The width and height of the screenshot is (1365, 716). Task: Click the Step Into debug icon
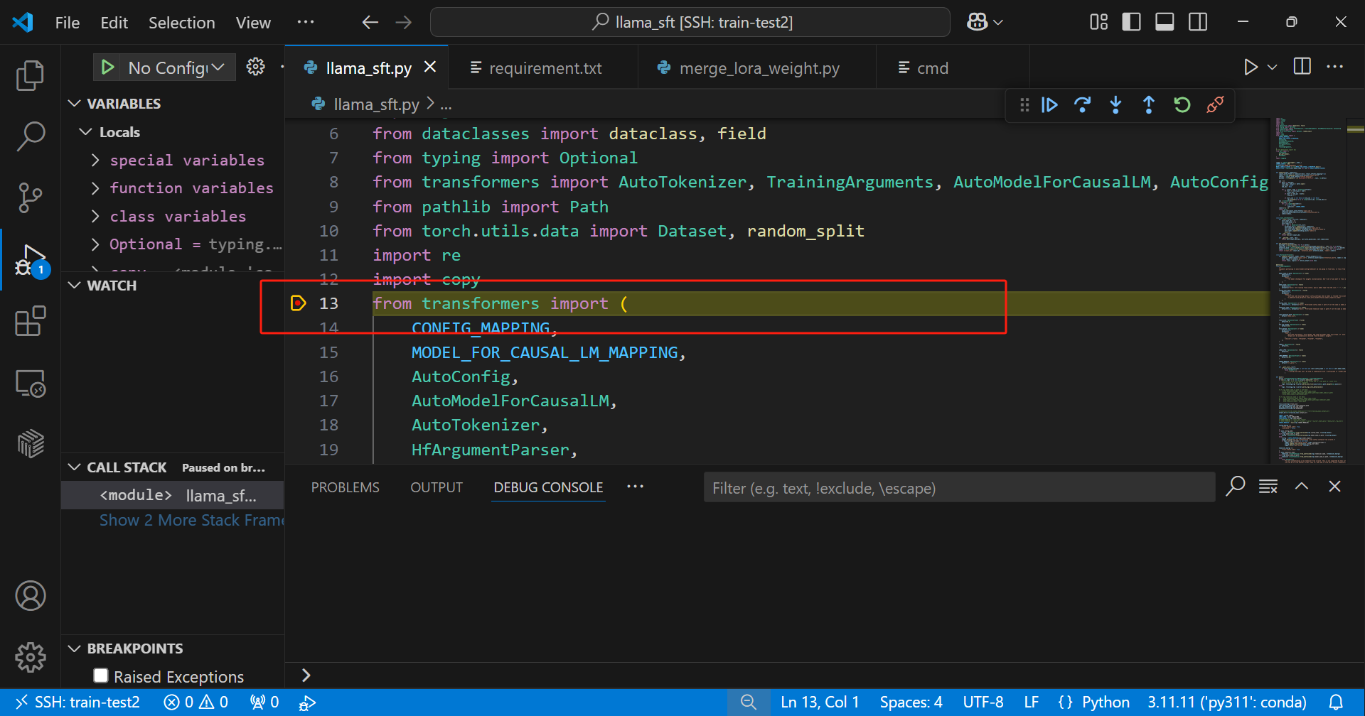[1115, 105]
